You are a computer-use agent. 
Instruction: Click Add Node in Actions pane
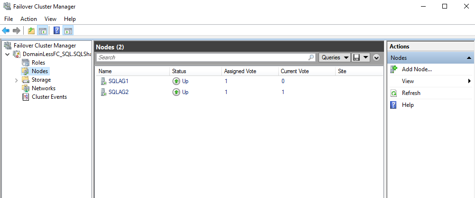[x=416, y=69]
